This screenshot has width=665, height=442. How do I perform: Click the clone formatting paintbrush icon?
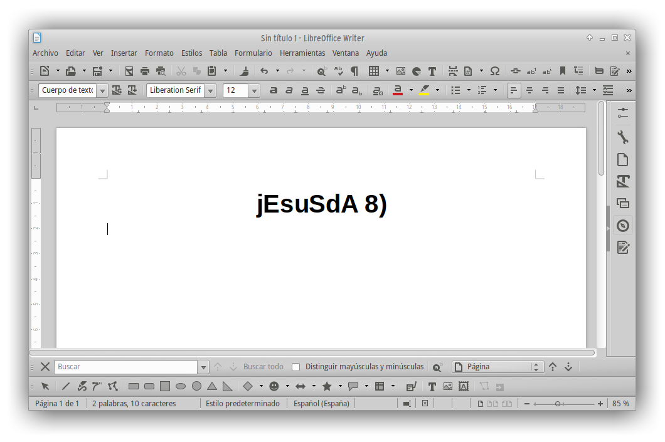tap(245, 71)
